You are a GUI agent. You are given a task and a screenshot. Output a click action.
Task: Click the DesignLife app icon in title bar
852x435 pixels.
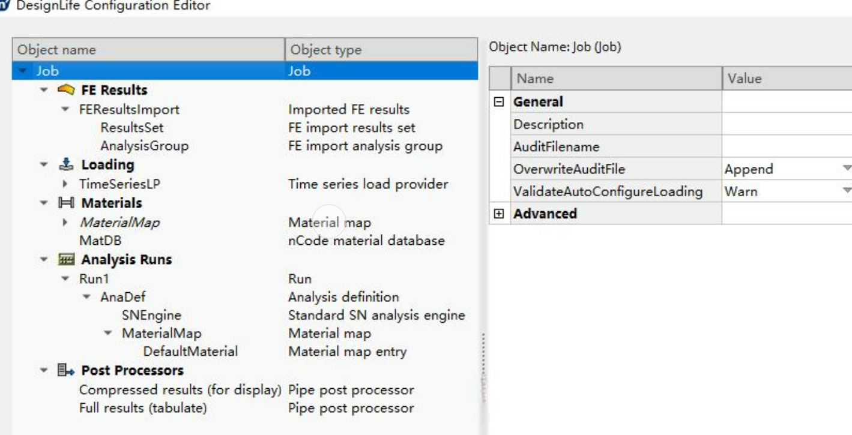point(5,6)
